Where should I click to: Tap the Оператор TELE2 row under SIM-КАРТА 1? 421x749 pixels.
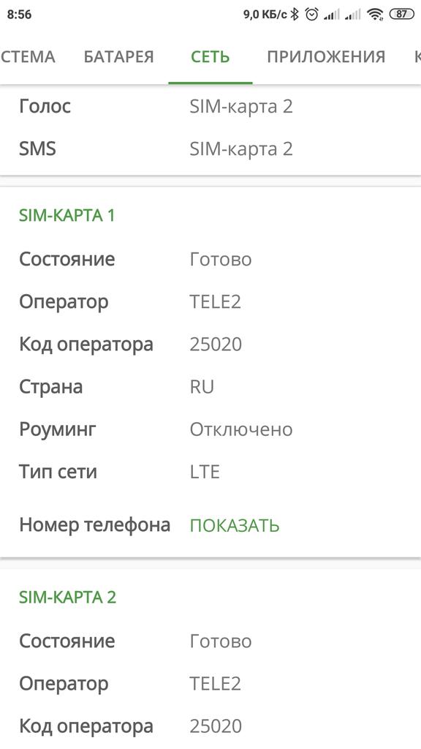[x=210, y=302]
